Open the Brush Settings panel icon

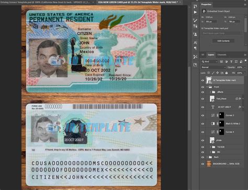tap(195, 26)
